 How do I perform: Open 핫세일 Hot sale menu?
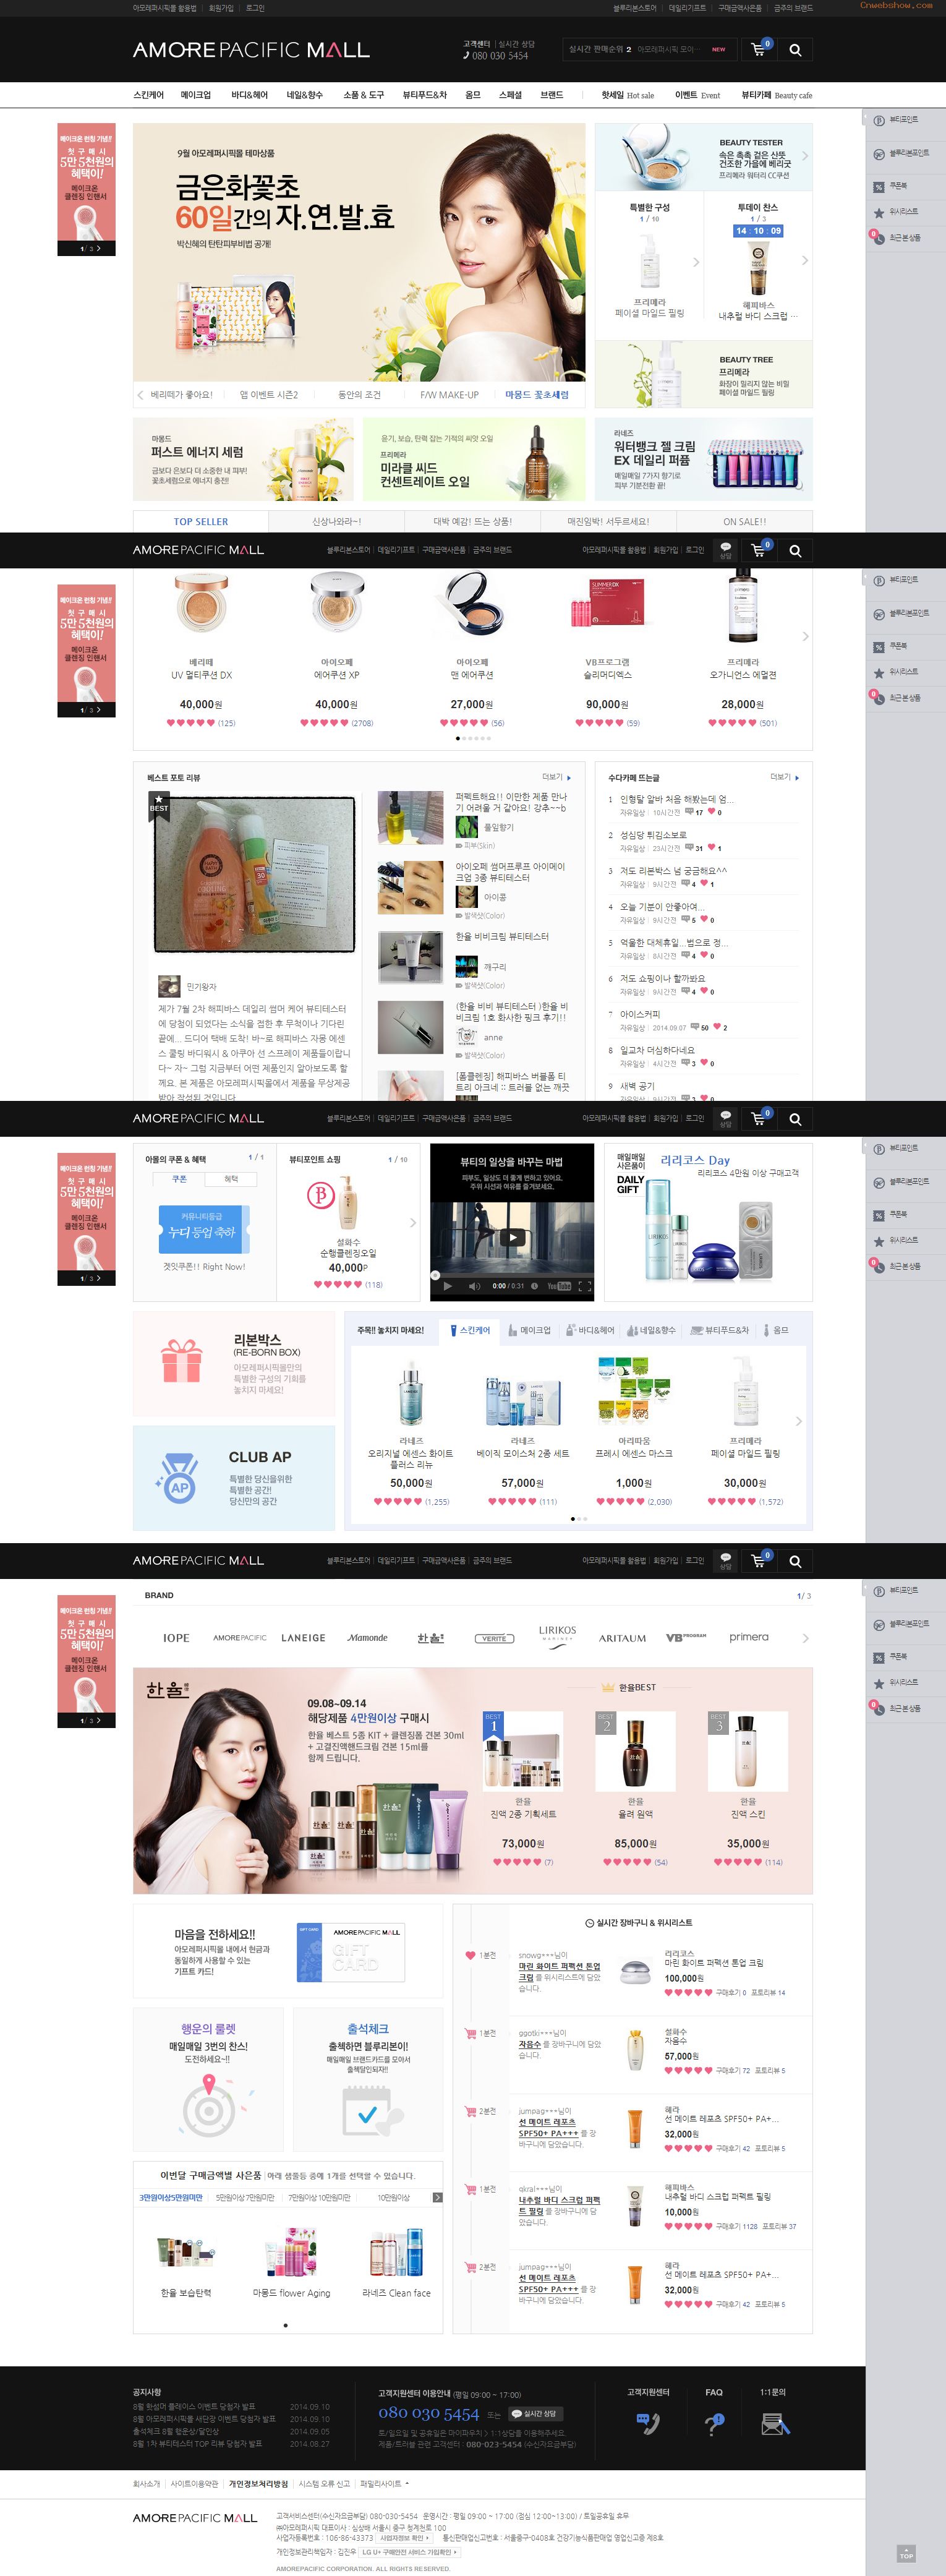pos(627,95)
